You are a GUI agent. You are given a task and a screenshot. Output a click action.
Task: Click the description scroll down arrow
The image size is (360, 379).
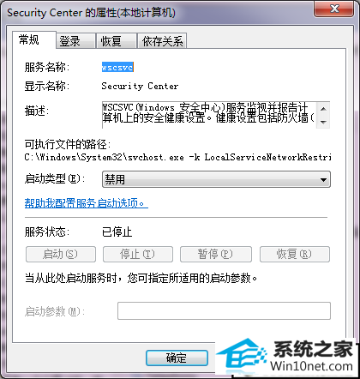click(x=323, y=122)
